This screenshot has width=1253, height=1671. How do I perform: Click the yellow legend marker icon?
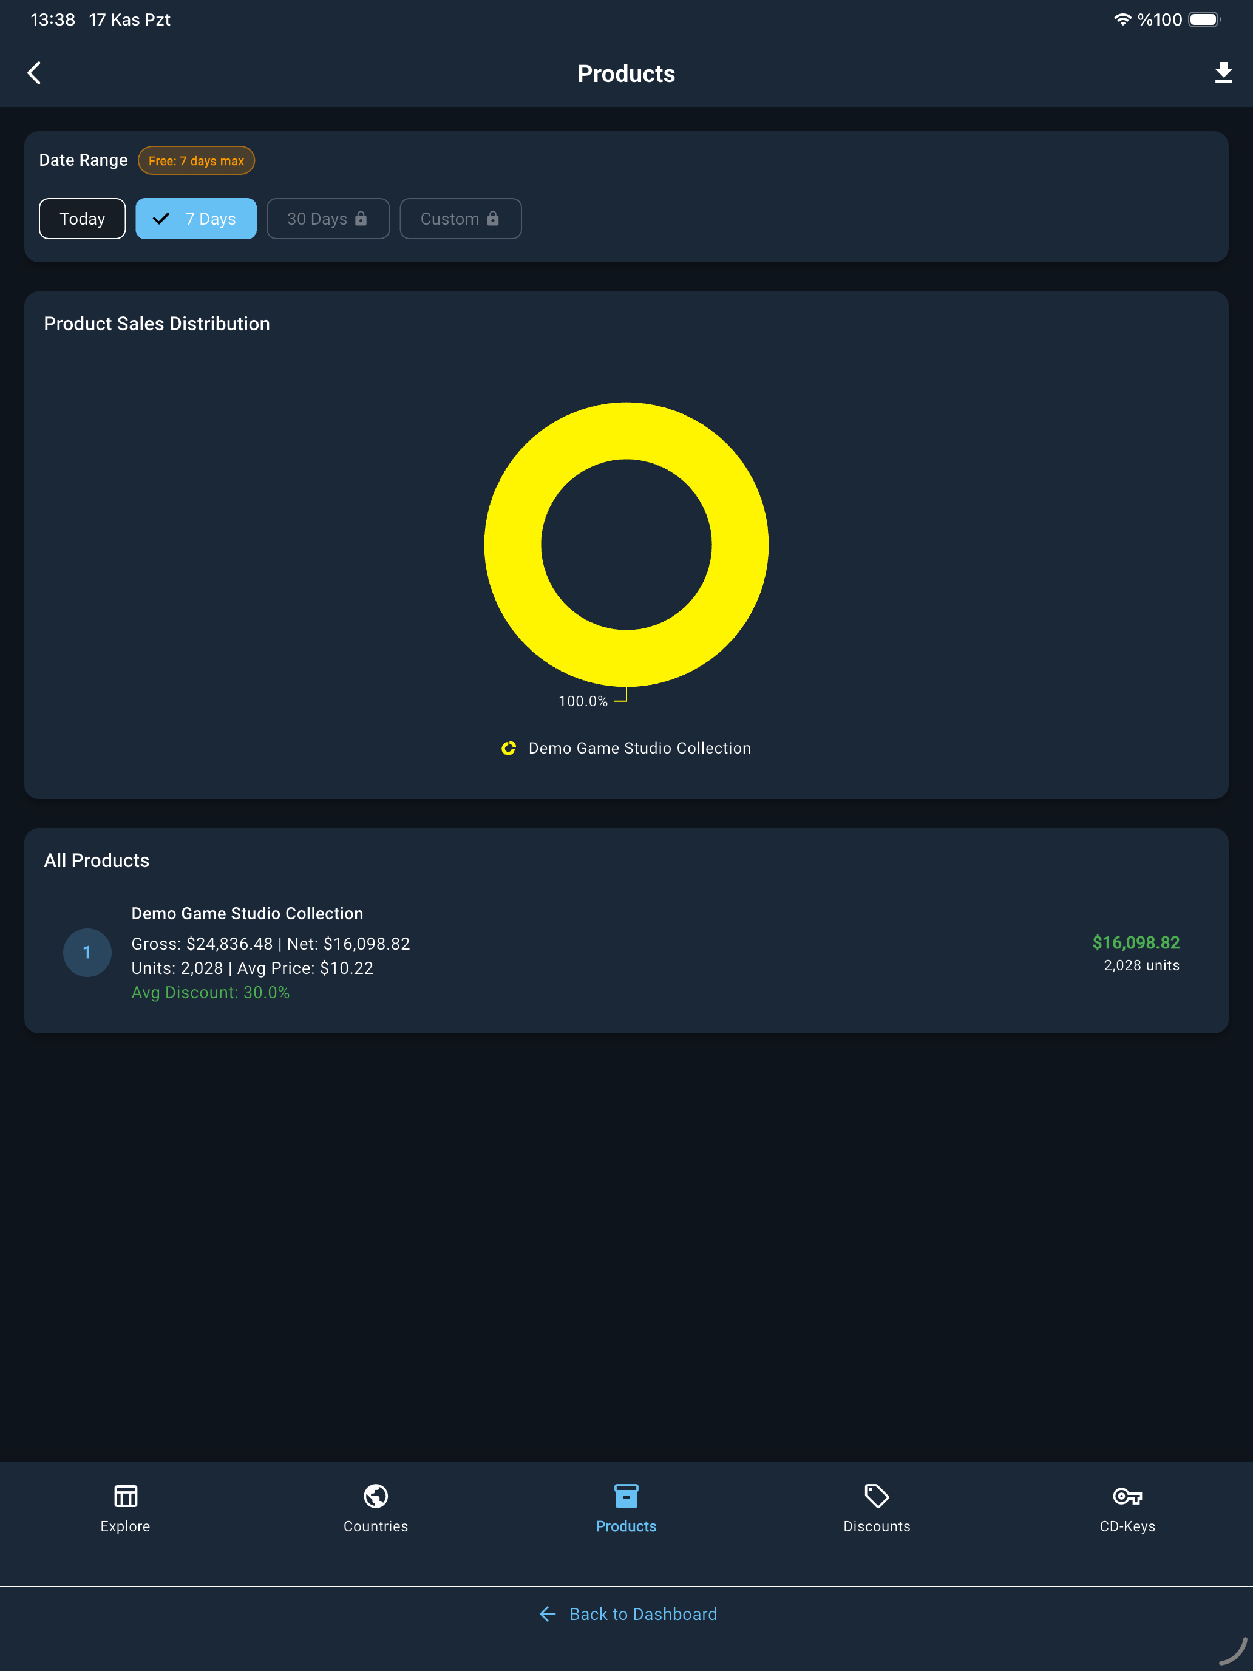509,748
